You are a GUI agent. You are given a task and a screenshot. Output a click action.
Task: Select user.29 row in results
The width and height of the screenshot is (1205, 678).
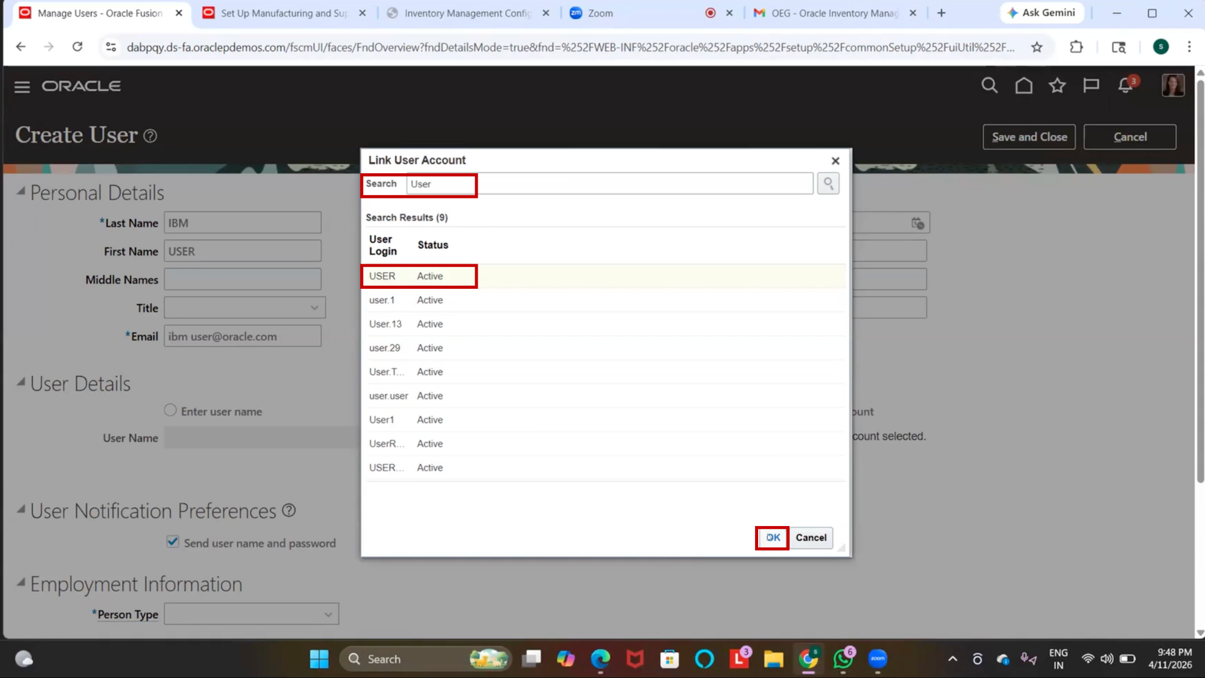point(606,348)
